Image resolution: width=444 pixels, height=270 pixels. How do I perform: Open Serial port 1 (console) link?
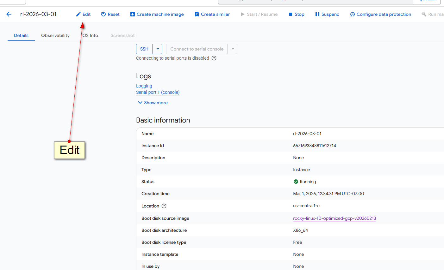[x=158, y=92]
